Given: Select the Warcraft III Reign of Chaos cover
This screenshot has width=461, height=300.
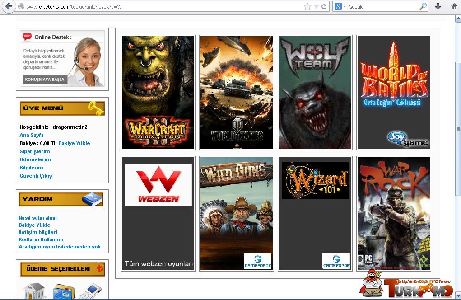Looking at the screenshot, I should coord(158,93).
